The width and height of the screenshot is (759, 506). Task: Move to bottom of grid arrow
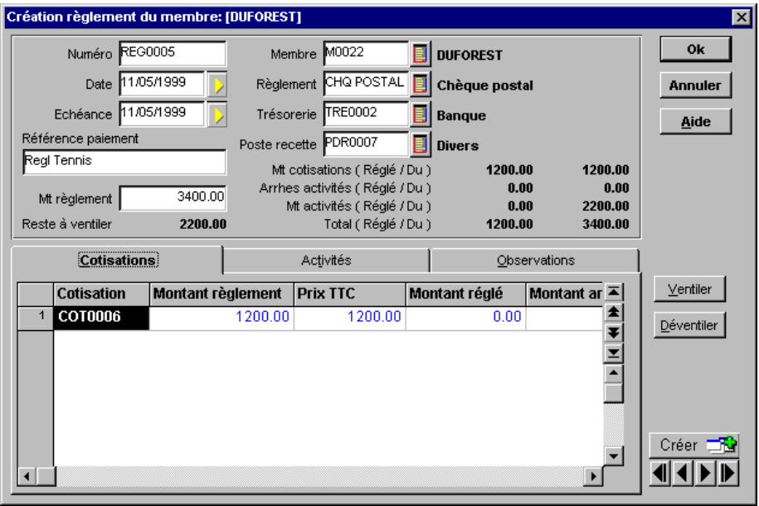613,353
